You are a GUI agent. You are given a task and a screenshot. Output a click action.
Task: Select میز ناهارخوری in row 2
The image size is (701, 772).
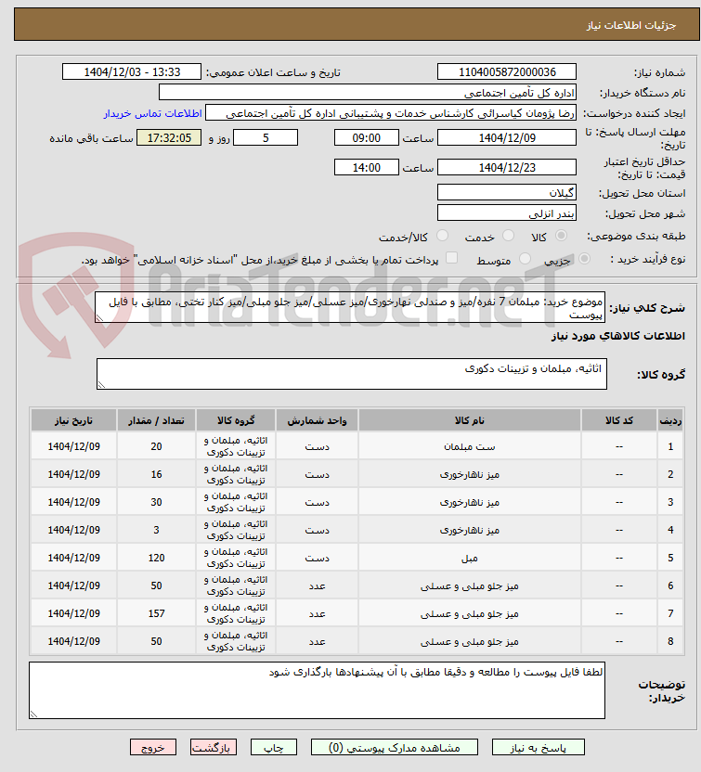click(x=470, y=475)
